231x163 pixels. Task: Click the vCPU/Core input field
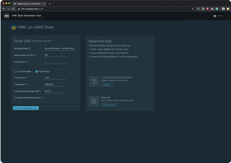coord(55,62)
